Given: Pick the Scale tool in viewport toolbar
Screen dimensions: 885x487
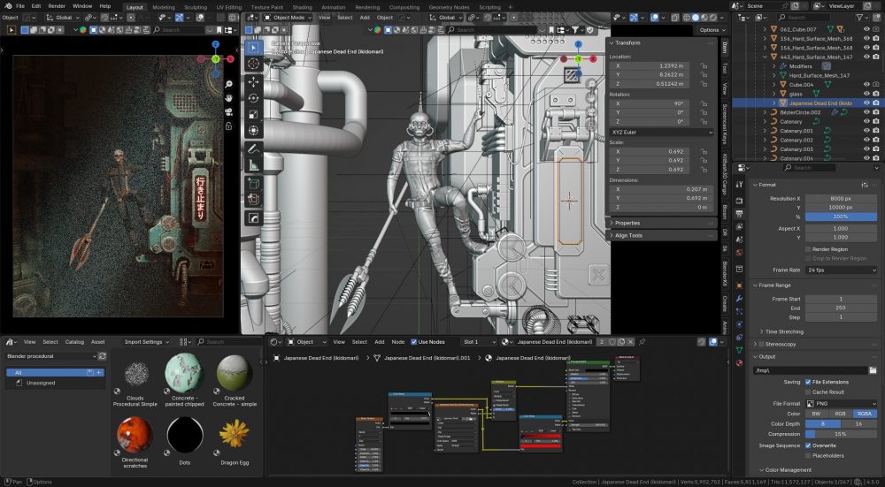Looking at the screenshot, I should click(x=253, y=114).
